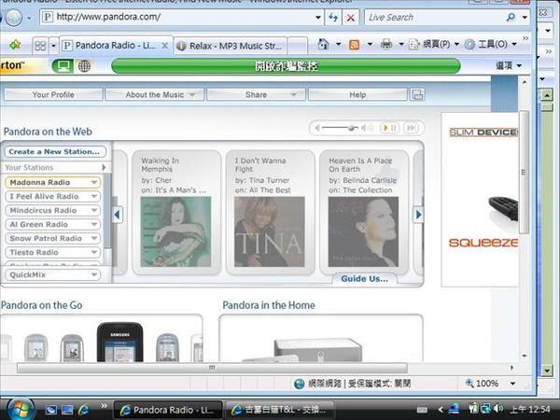Image resolution: width=560 pixels, height=420 pixels.
Task: Click the Cher Walking In Memphis album art
Action: click(175, 231)
